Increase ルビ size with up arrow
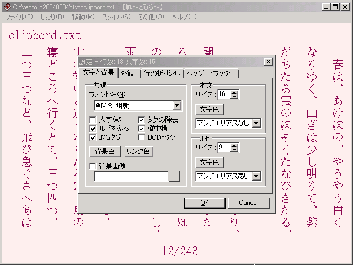 point(234,145)
